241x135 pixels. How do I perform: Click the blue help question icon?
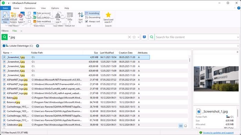(239, 8)
